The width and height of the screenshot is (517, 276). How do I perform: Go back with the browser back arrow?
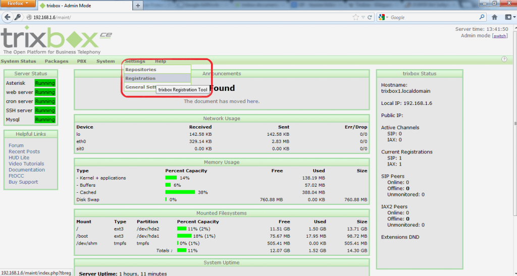coord(8,17)
